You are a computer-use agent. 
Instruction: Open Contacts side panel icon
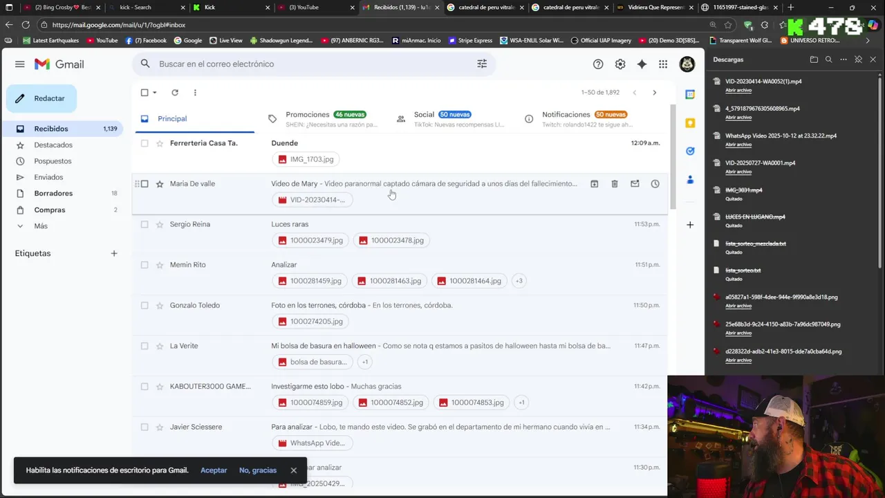pos(690,179)
